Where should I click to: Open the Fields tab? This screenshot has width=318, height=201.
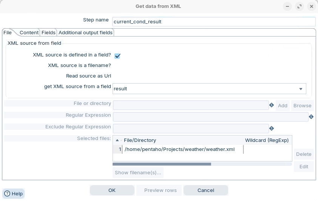pos(48,33)
